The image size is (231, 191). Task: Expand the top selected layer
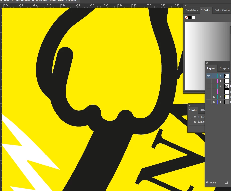(x=220, y=76)
